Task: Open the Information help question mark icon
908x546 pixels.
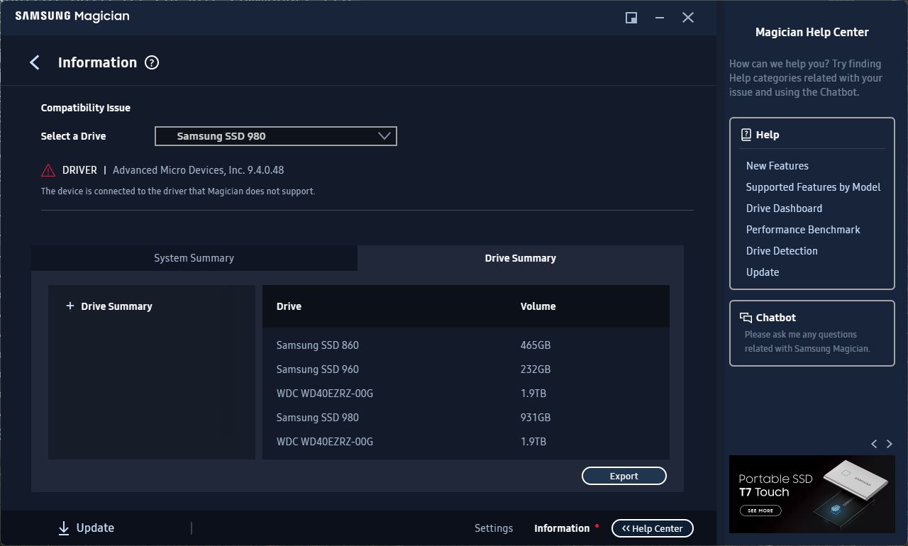Action: pos(152,62)
